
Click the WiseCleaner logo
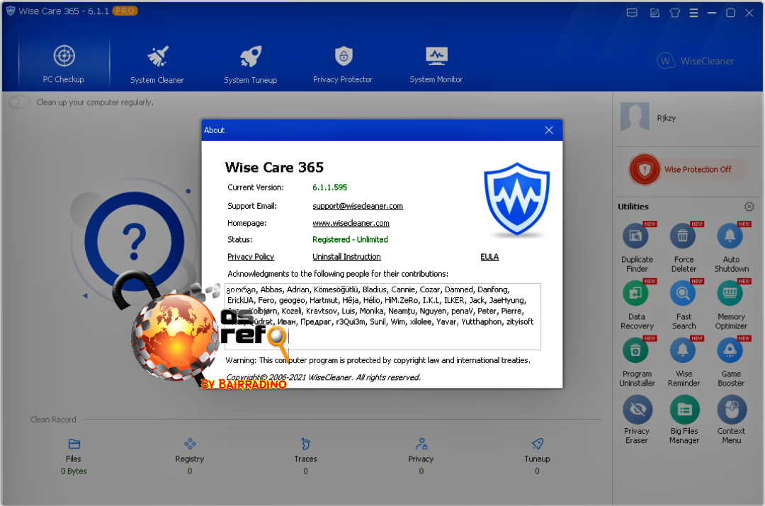(x=696, y=61)
